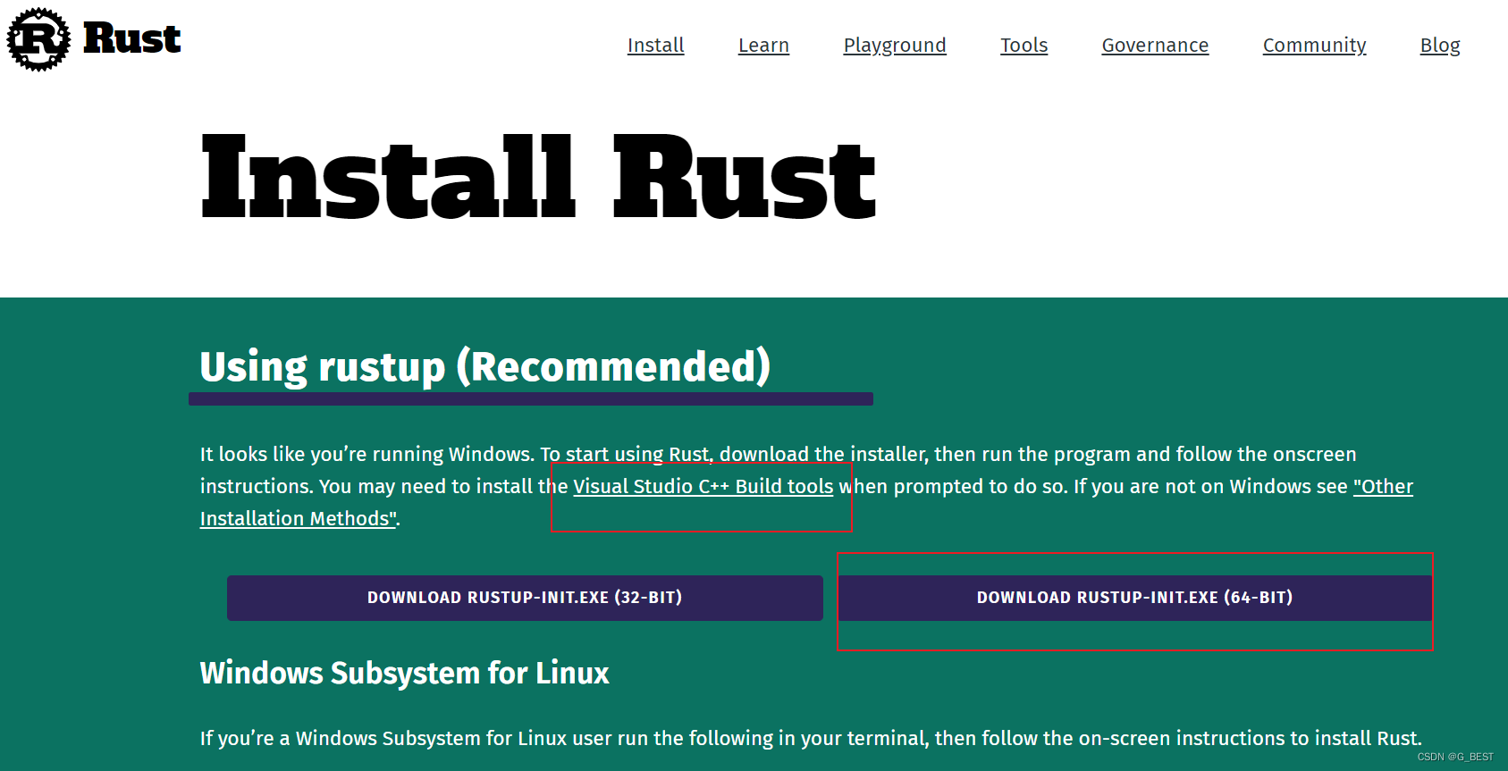Download rustup-init.exe 64-bit installer
Viewport: 1508px width, 771px height.
coord(1134,598)
